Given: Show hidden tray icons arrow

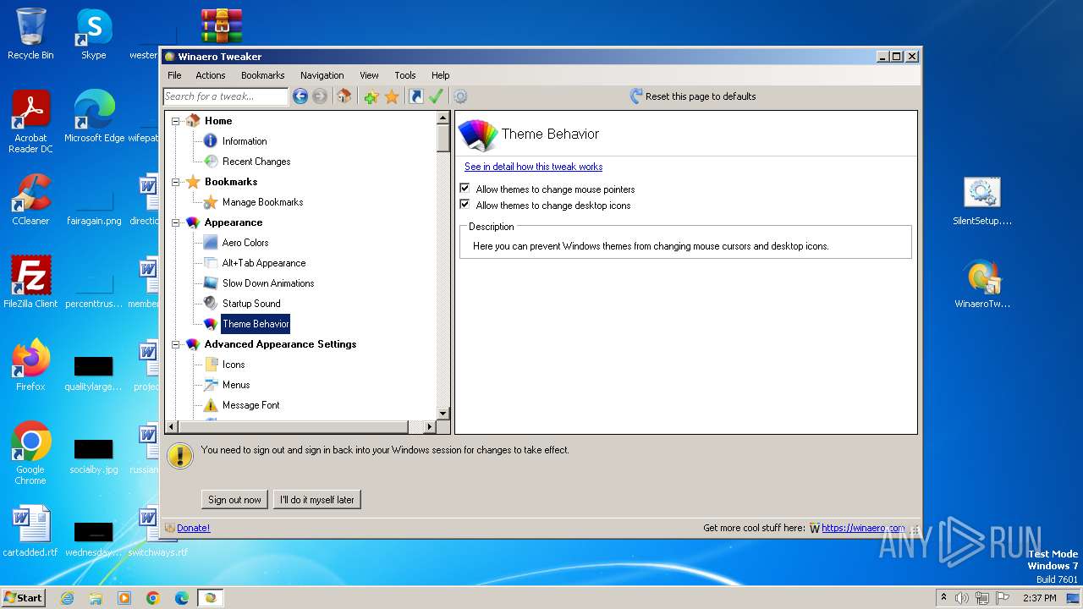Looking at the screenshot, I should coord(944,597).
